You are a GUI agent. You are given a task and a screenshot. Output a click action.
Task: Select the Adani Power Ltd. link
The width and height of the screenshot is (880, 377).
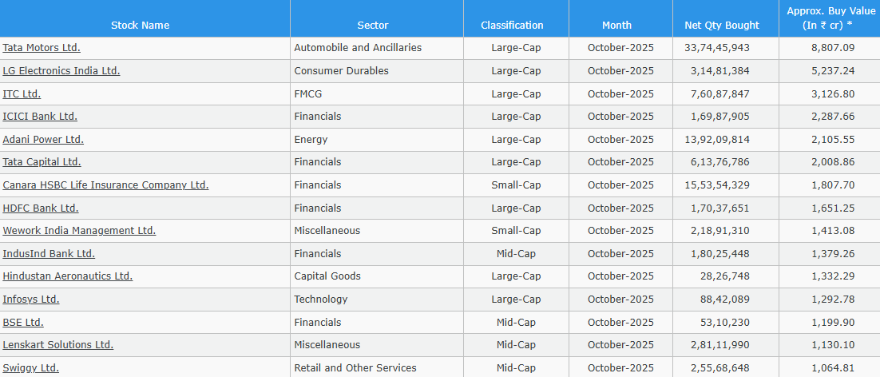pos(43,140)
